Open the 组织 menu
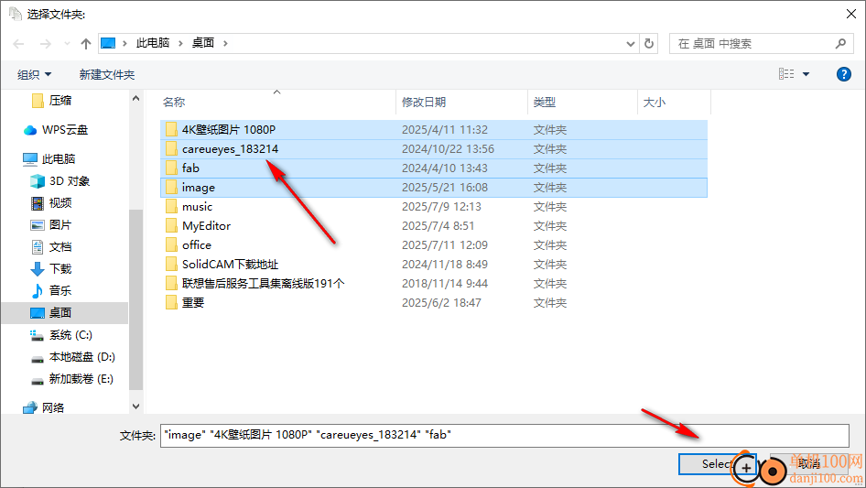This screenshot has height=488, width=866. coord(34,74)
